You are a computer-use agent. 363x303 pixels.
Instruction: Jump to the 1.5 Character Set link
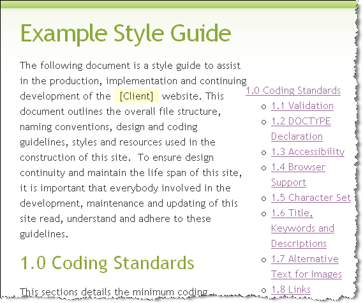[311, 198]
